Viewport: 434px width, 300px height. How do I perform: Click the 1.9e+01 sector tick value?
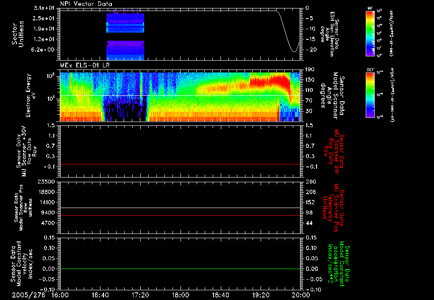click(x=44, y=29)
